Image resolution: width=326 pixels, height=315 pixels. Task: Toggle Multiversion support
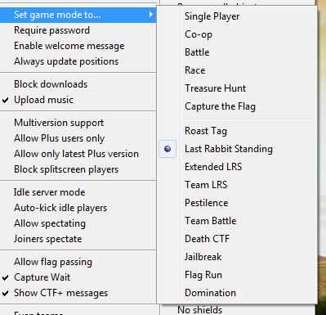[78, 123]
